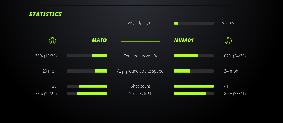The height and width of the screenshot is (123, 283).
Task: Click NINA01's strokes in percentage bar
Action: tap(194, 94)
